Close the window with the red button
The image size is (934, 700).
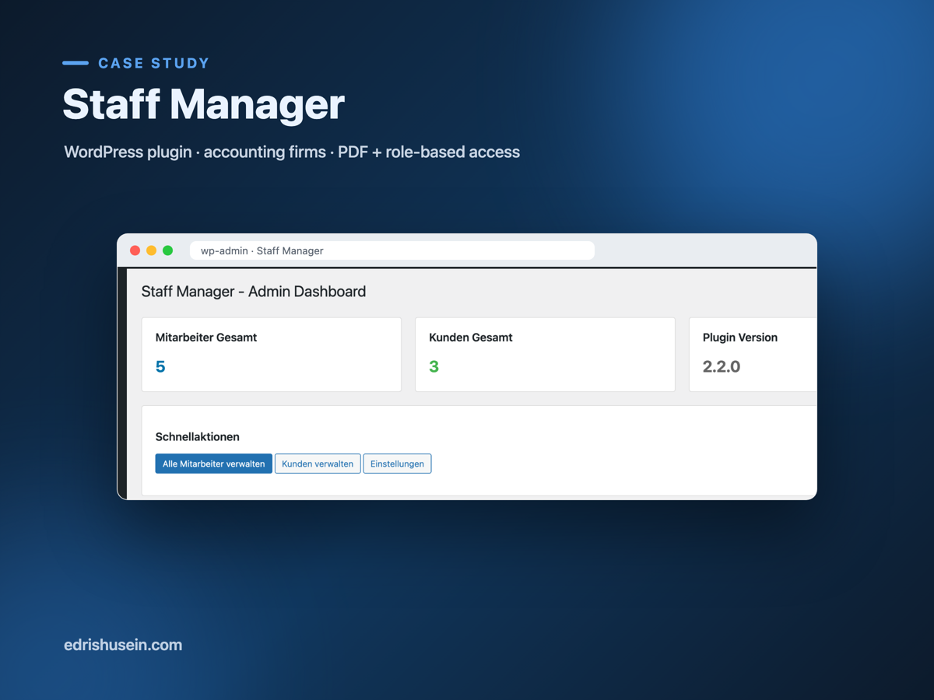pos(135,250)
